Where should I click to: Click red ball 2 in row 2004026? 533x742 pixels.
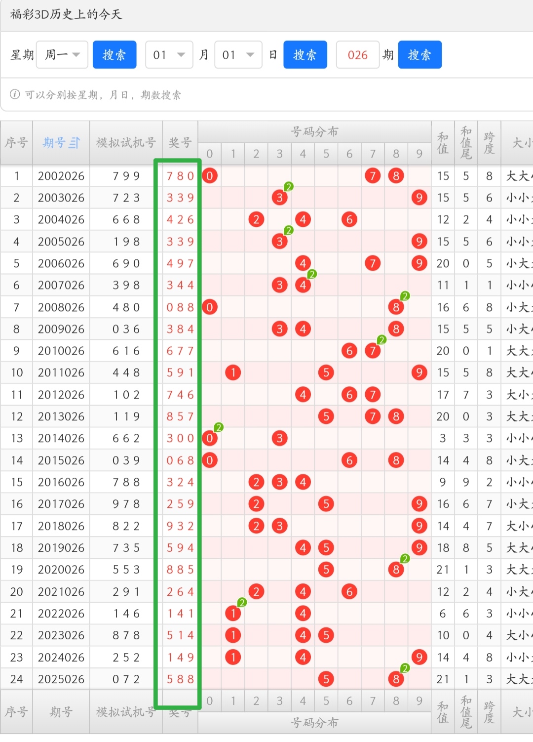click(256, 219)
